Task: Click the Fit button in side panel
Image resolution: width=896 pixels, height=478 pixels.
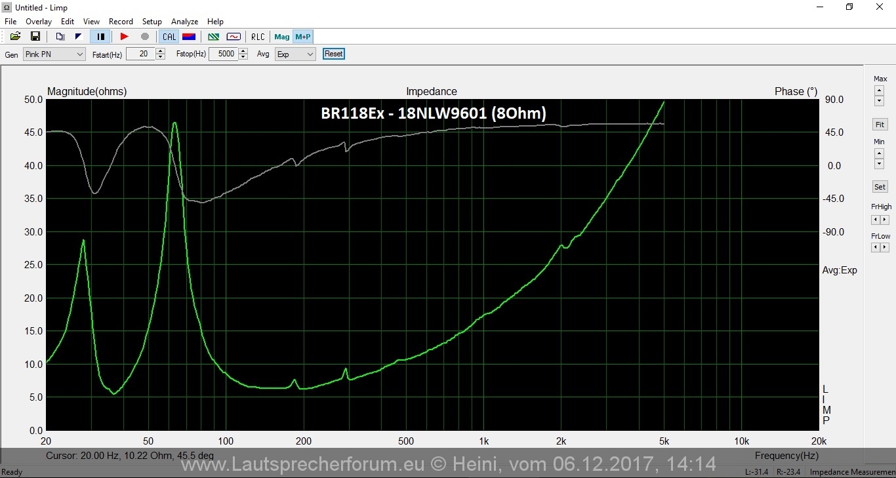Action: click(x=880, y=125)
